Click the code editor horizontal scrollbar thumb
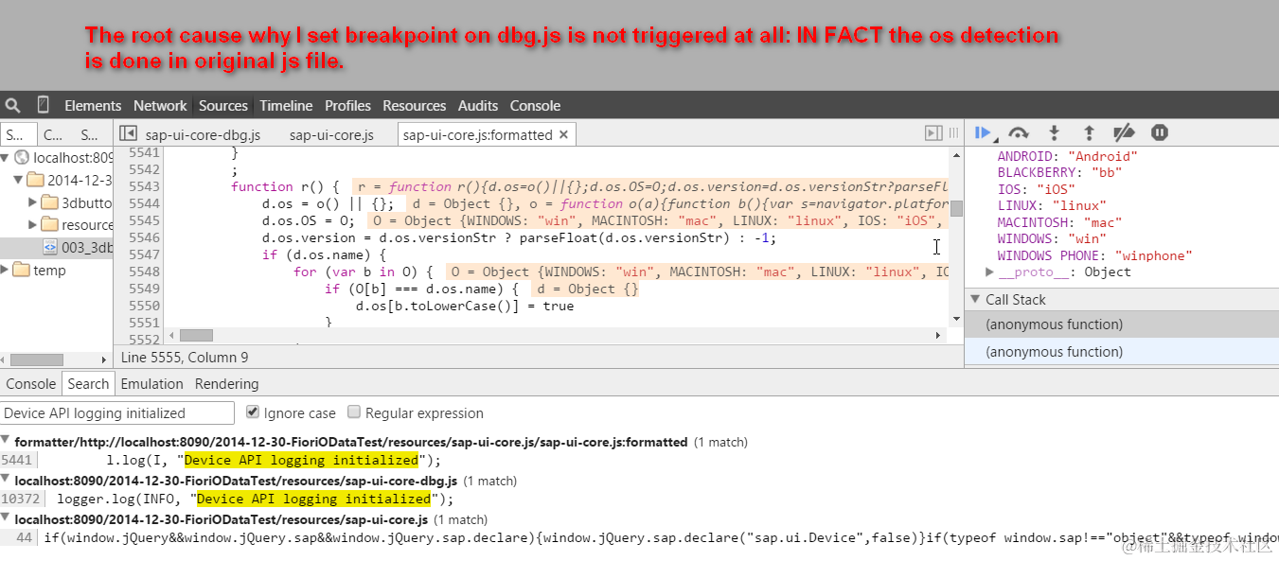This screenshot has width=1279, height=561. point(196,335)
